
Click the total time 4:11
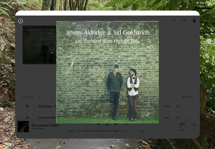[x=143, y=131]
